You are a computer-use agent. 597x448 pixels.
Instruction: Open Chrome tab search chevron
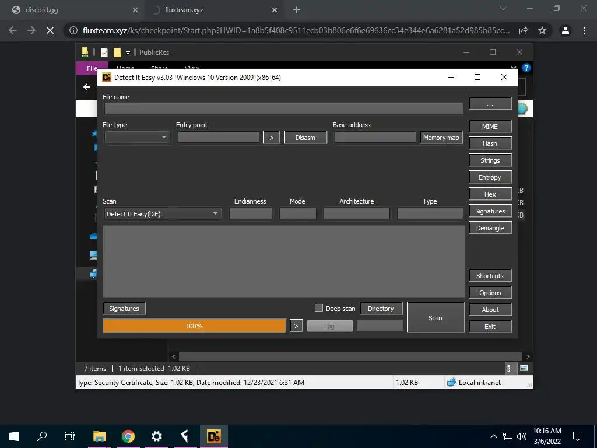[x=503, y=8]
